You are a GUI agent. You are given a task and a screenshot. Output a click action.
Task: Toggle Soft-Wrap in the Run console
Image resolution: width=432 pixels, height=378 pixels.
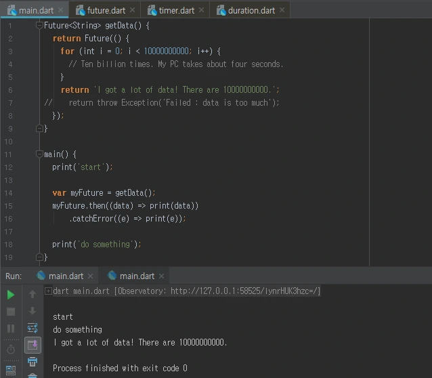pyautogui.click(x=33, y=328)
